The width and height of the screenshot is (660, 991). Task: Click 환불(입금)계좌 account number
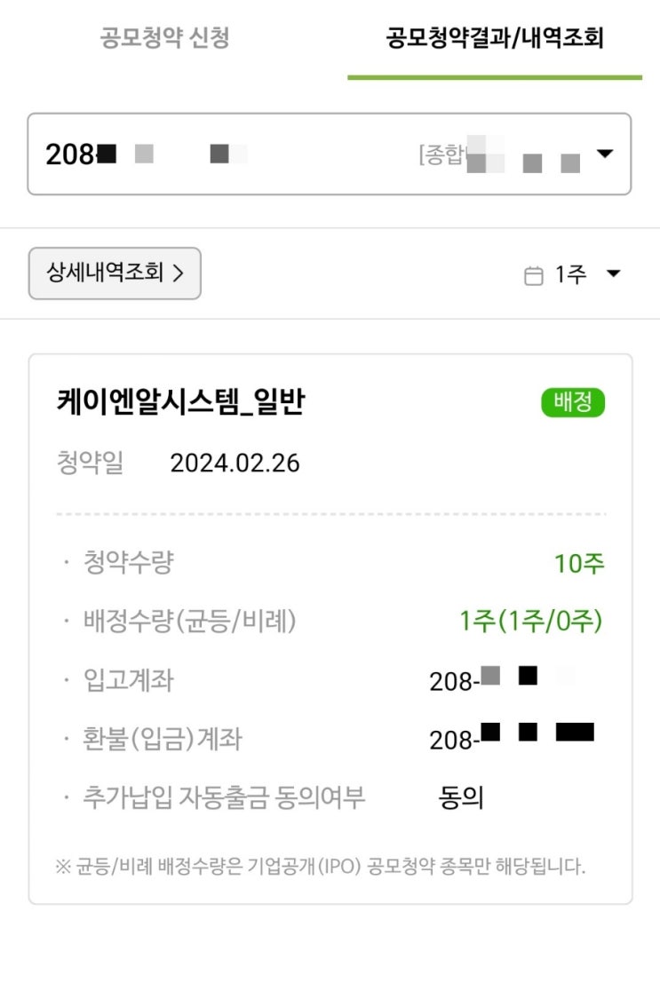pos(512,738)
